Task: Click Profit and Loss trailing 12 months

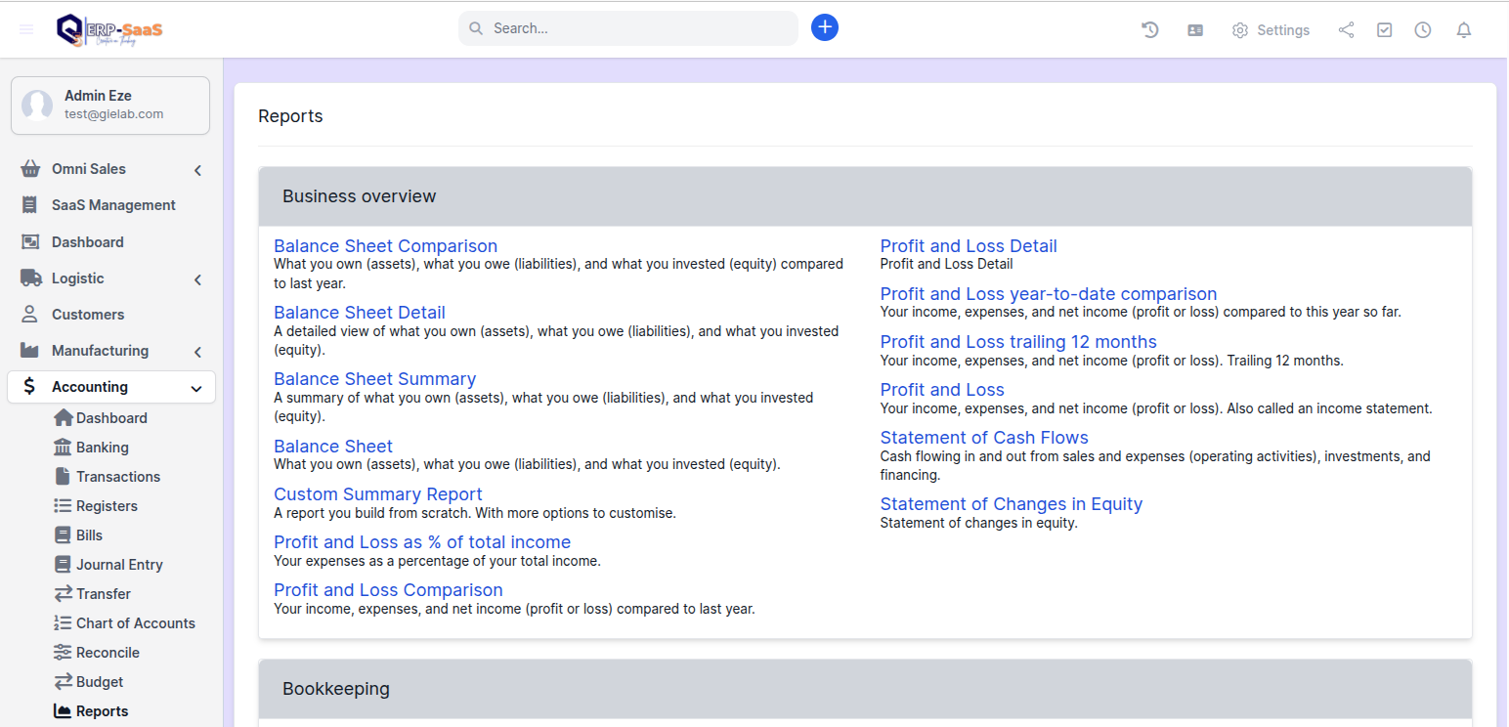Action: [x=1017, y=342]
